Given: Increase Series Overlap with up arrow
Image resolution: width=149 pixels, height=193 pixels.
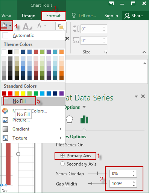Looking at the screenshot, I should coord(134,172).
